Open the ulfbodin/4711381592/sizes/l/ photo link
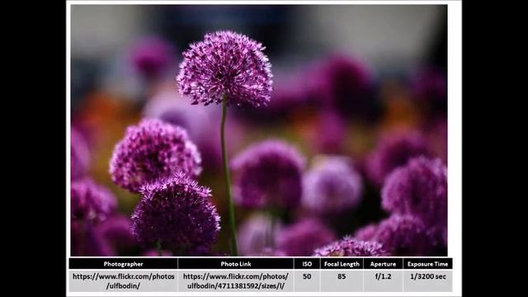The image size is (528, 297). coord(236,281)
